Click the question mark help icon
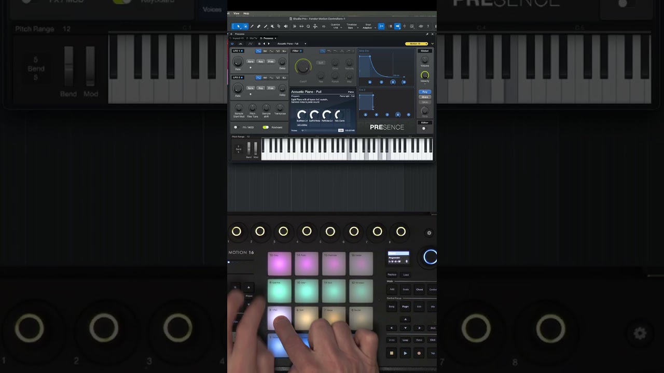The image size is (664, 373). click(x=428, y=26)
